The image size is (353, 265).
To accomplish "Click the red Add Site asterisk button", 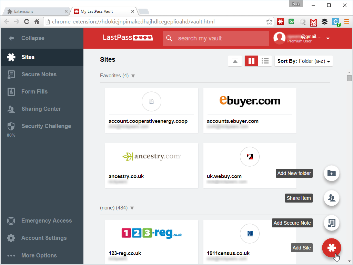I will (331, 248).
